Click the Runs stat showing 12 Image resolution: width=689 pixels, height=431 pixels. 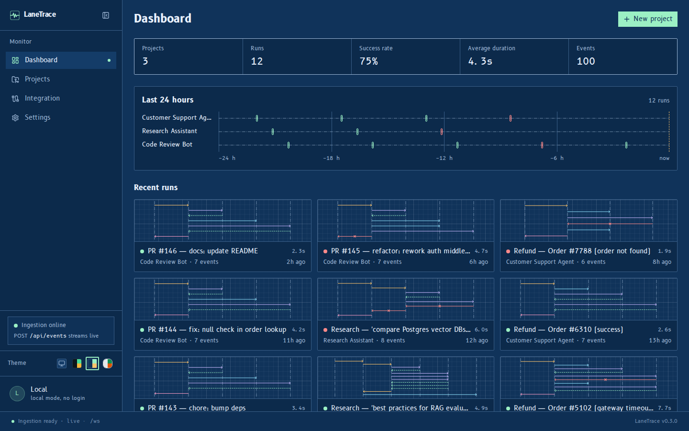pyautogui.click(x=297, y=57)
